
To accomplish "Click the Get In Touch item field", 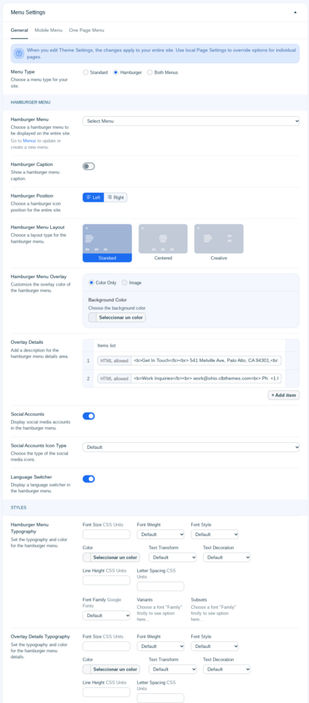I will click(206, 360).
